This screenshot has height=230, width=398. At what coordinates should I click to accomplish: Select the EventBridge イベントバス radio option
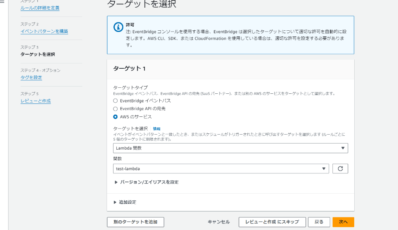click(115, 101)
